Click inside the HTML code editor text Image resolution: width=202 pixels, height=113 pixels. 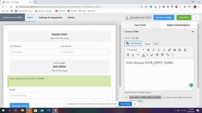[x=150, y=63]
